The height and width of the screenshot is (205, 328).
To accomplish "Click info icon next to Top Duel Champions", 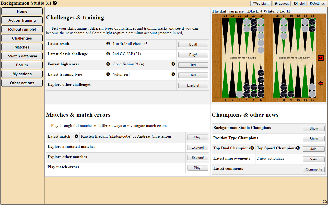I will pyautogui.click(x=252, y=148).
